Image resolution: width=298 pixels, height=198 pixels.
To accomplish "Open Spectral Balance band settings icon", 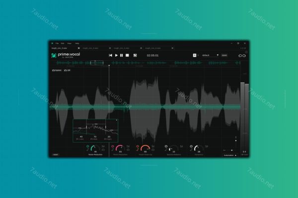I will [x=181, y=147].
